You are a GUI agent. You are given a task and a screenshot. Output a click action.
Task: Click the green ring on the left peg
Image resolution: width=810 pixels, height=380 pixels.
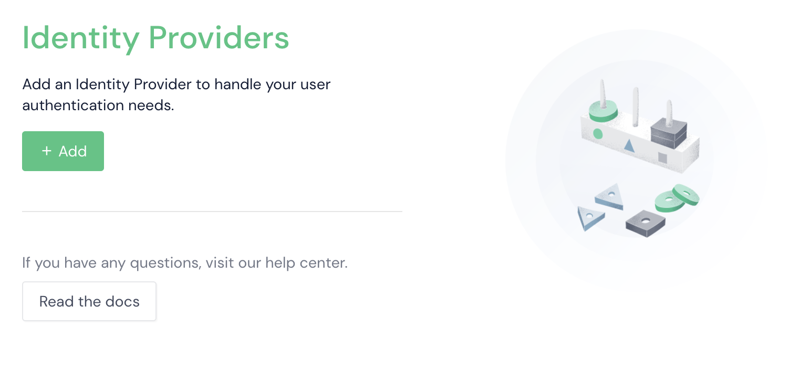click(x=603, y=111)
